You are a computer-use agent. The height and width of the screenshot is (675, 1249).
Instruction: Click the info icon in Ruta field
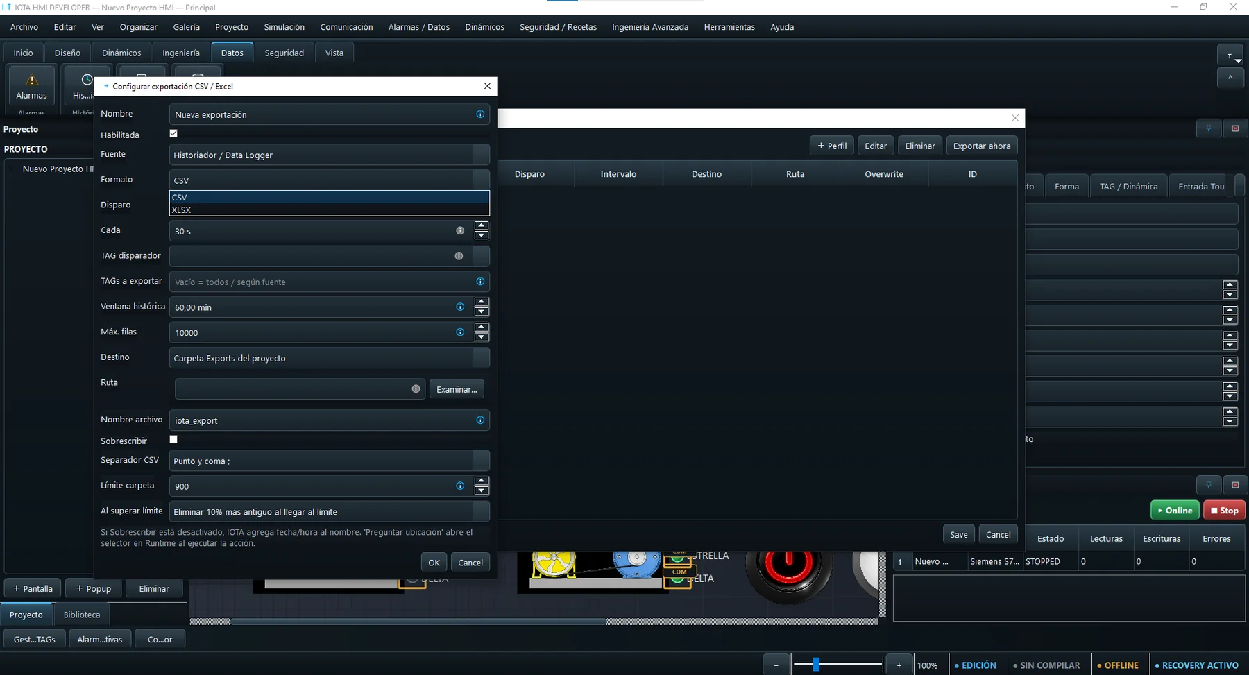coord(416,389)
